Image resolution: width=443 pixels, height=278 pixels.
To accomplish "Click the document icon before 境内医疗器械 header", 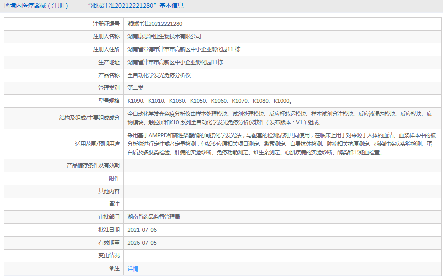I will click(x=7, y=6).
